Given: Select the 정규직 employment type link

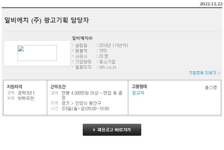Looking at the screenshot, I should (x=138, y=93).
